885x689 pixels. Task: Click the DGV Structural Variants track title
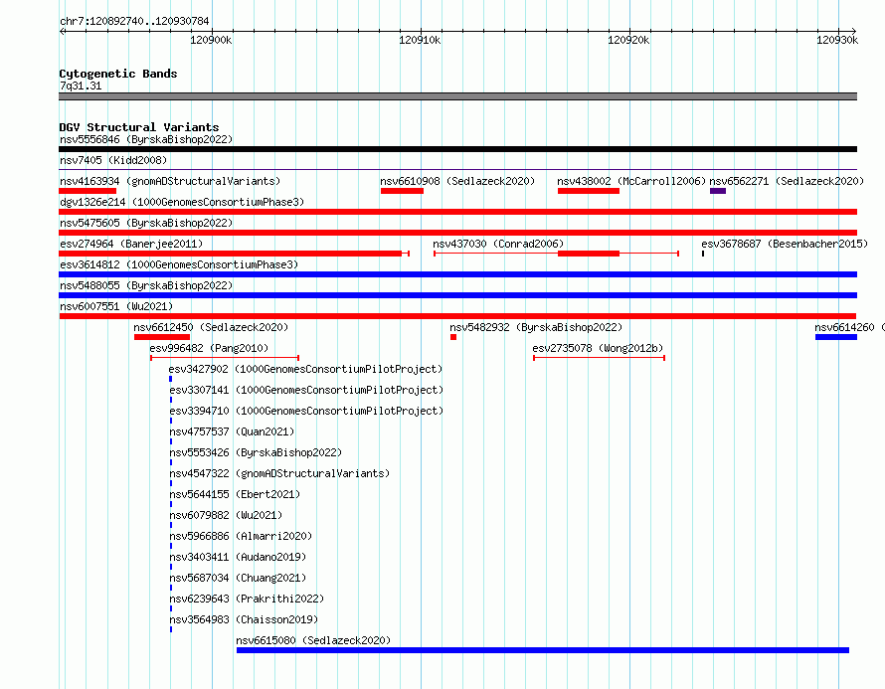point(139,127)
